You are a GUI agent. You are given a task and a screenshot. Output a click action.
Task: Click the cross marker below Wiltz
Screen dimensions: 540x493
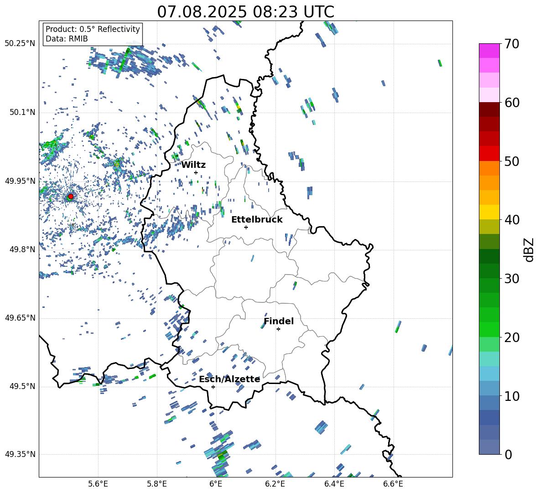[196, 172]
